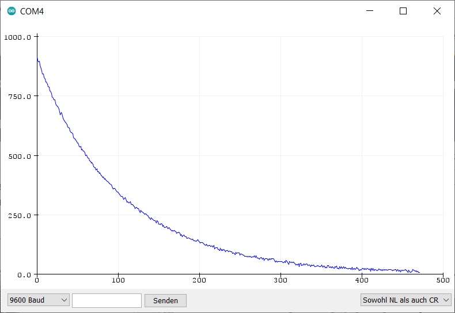The width and height of the screenshot is (455, 313).
Task: Click the COM4 window title text
Action: tap(32, 12)
